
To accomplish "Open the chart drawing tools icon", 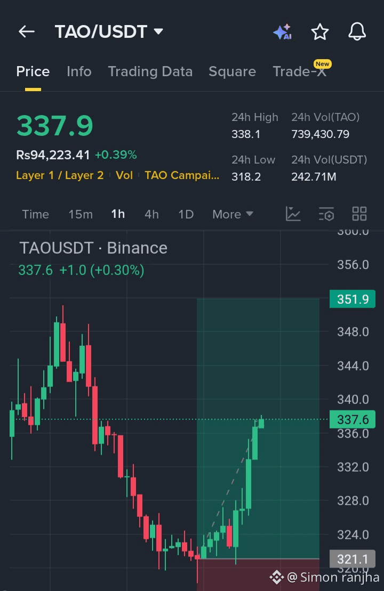I will [x=293, y=214].
